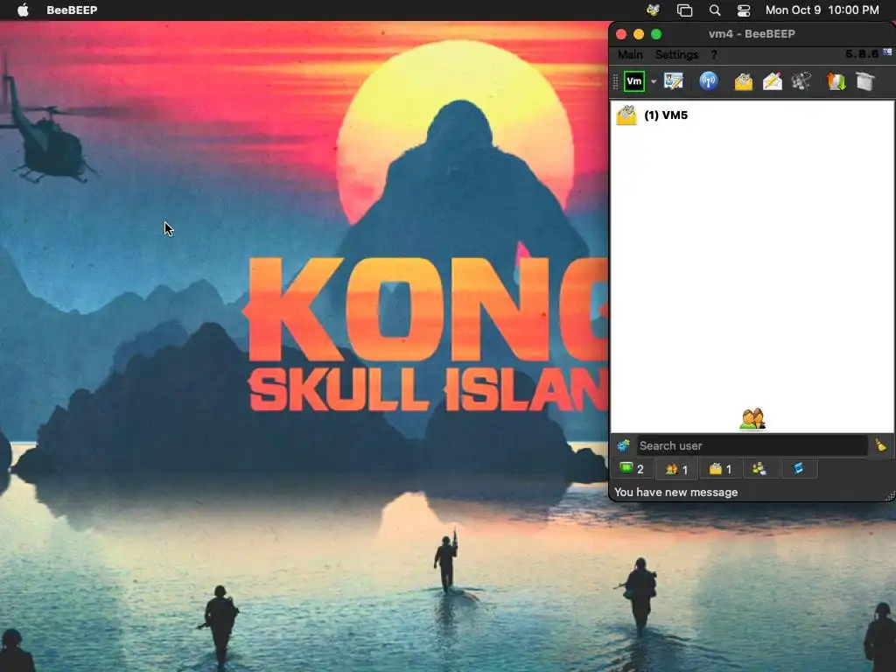
Task: Click the envelope icon beside (1) VM5
Action: click(626, 115)
